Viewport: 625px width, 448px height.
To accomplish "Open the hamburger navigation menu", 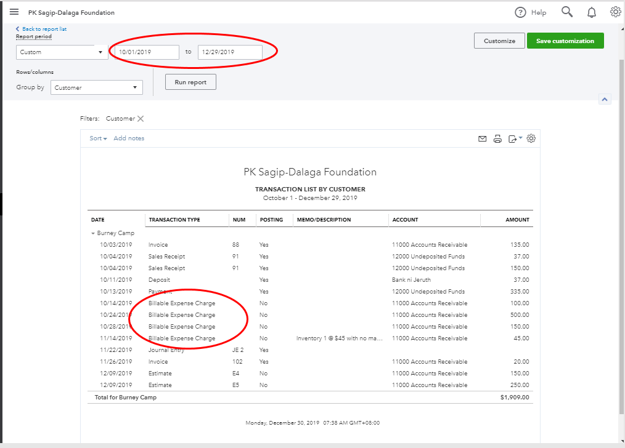I will tap(14, 12).
